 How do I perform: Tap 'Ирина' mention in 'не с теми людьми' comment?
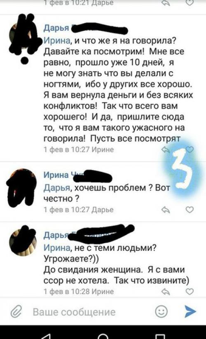tap(57, 248)
